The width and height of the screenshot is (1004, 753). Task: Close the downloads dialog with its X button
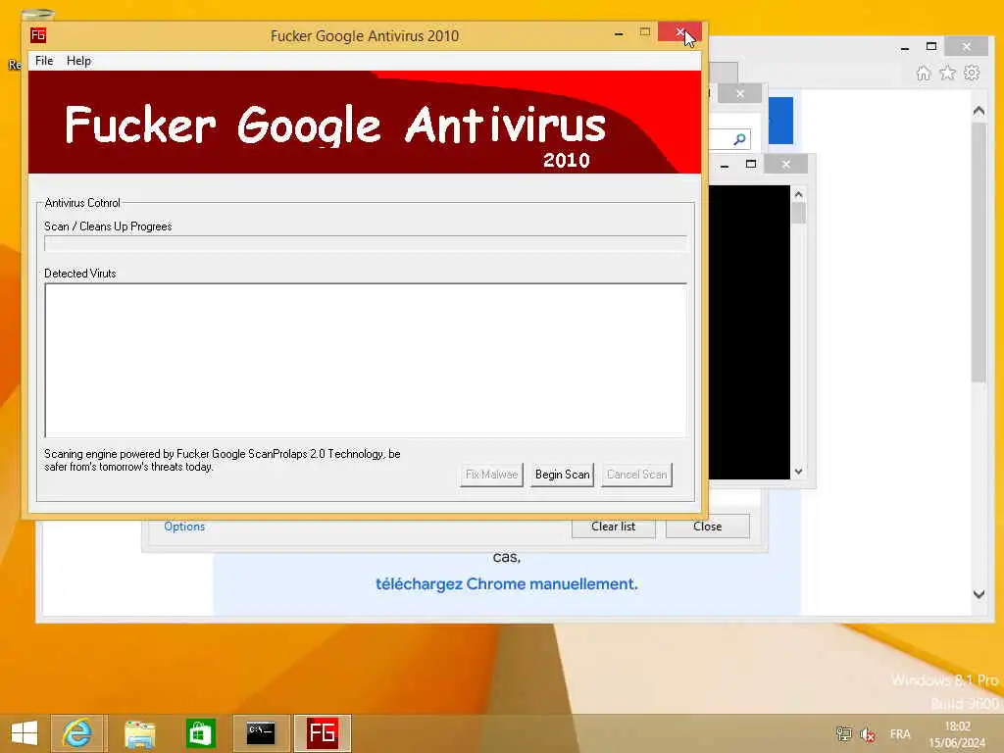click(x=740, y=93)
